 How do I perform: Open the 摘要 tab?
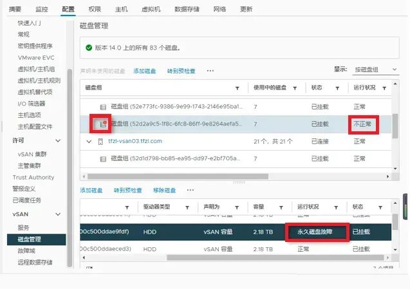(15, 10)
